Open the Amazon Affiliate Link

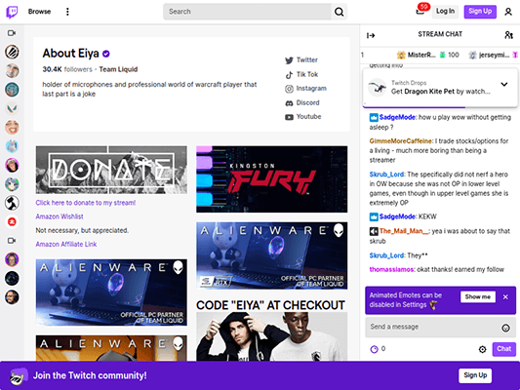pos(66,244)
